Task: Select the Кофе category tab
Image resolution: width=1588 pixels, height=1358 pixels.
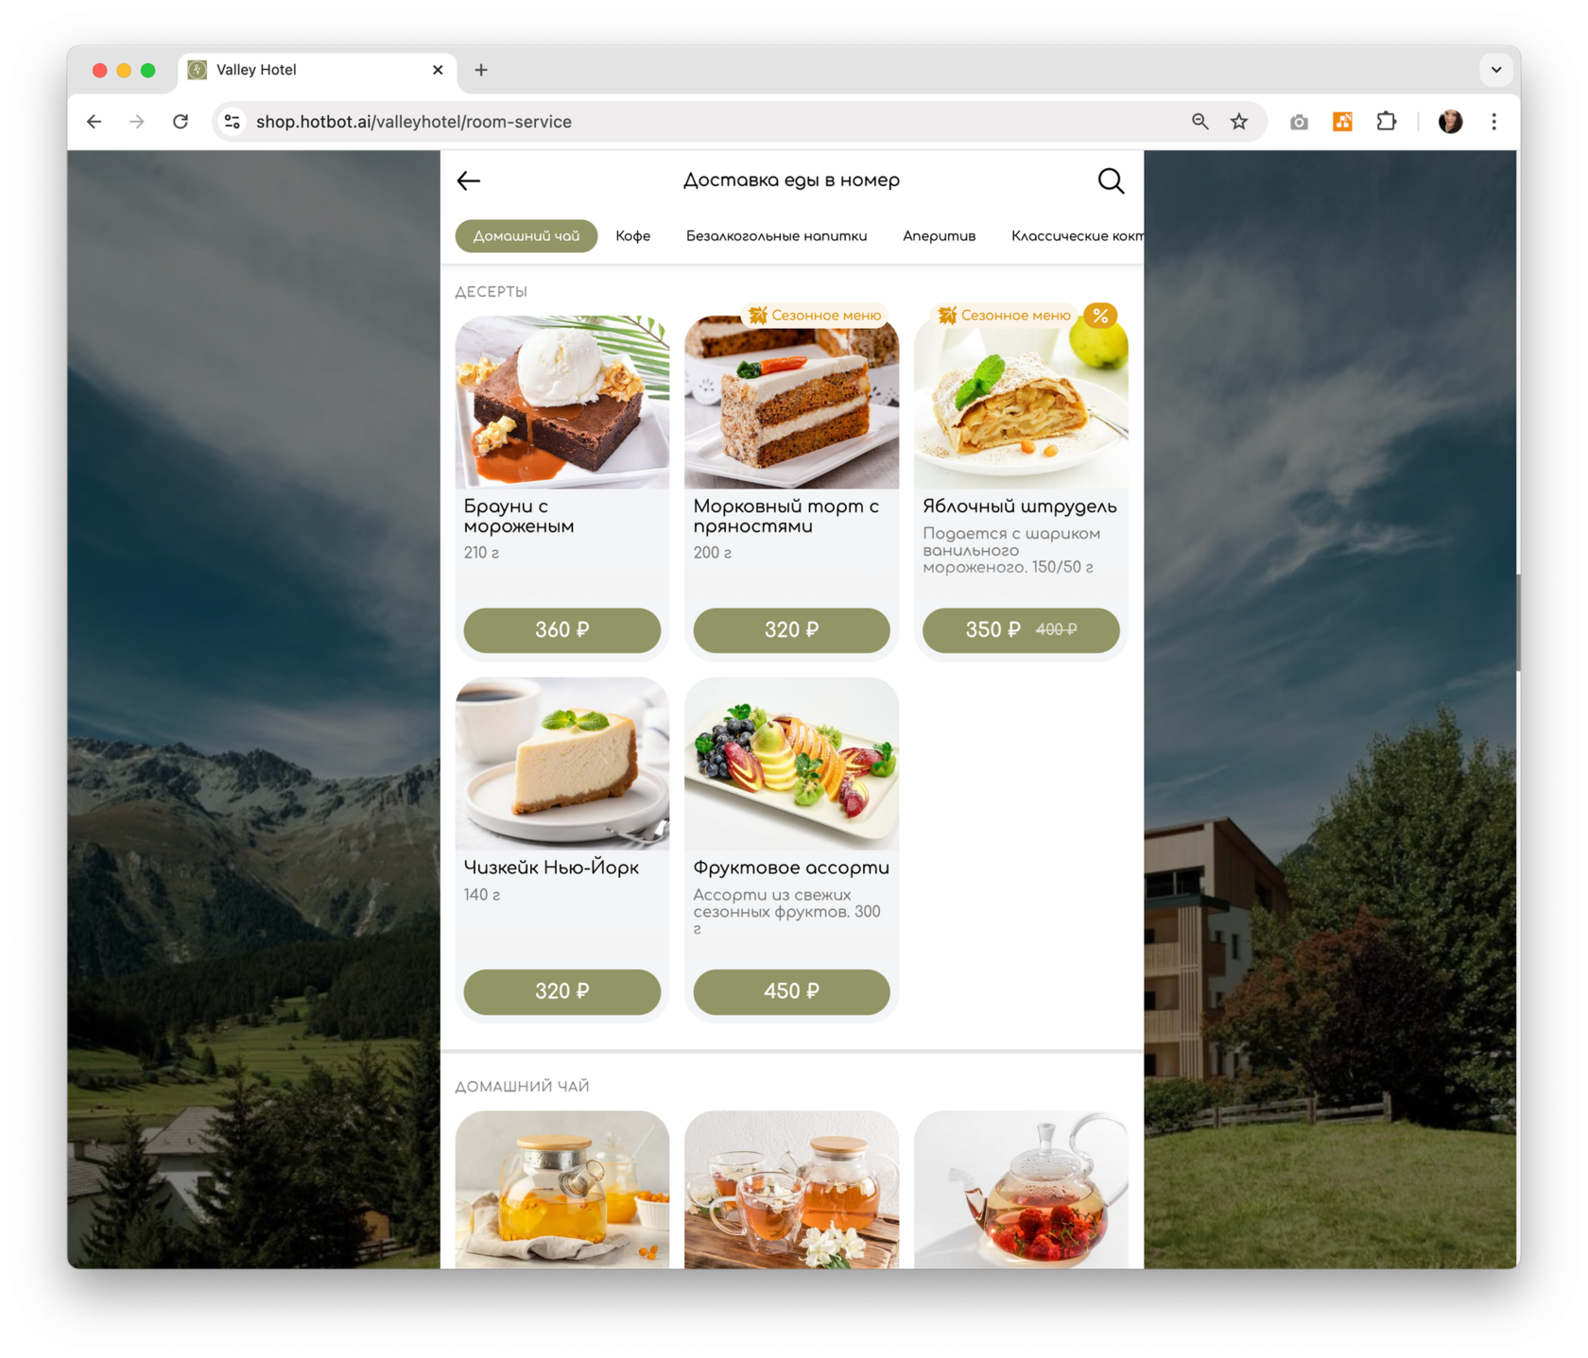Action: coord(633,236)
